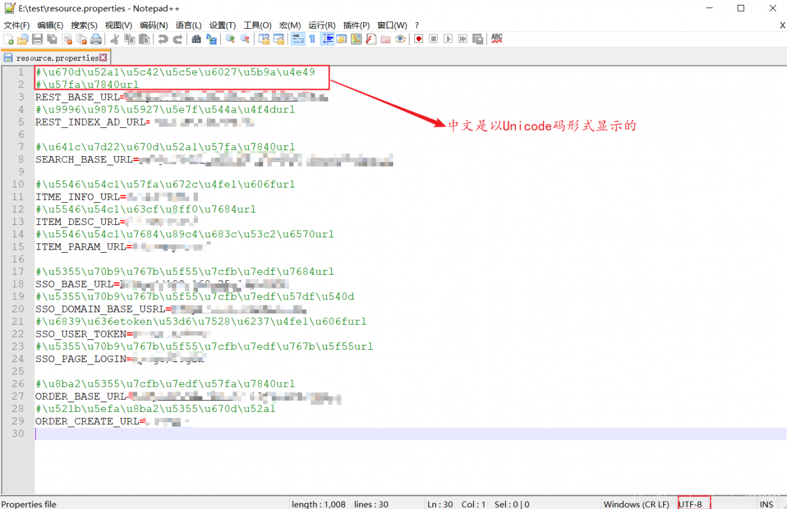This screenshot has width=787, height=509.
Task: Toggle INS insert mode in status bar
Action: tap(766, 504)
